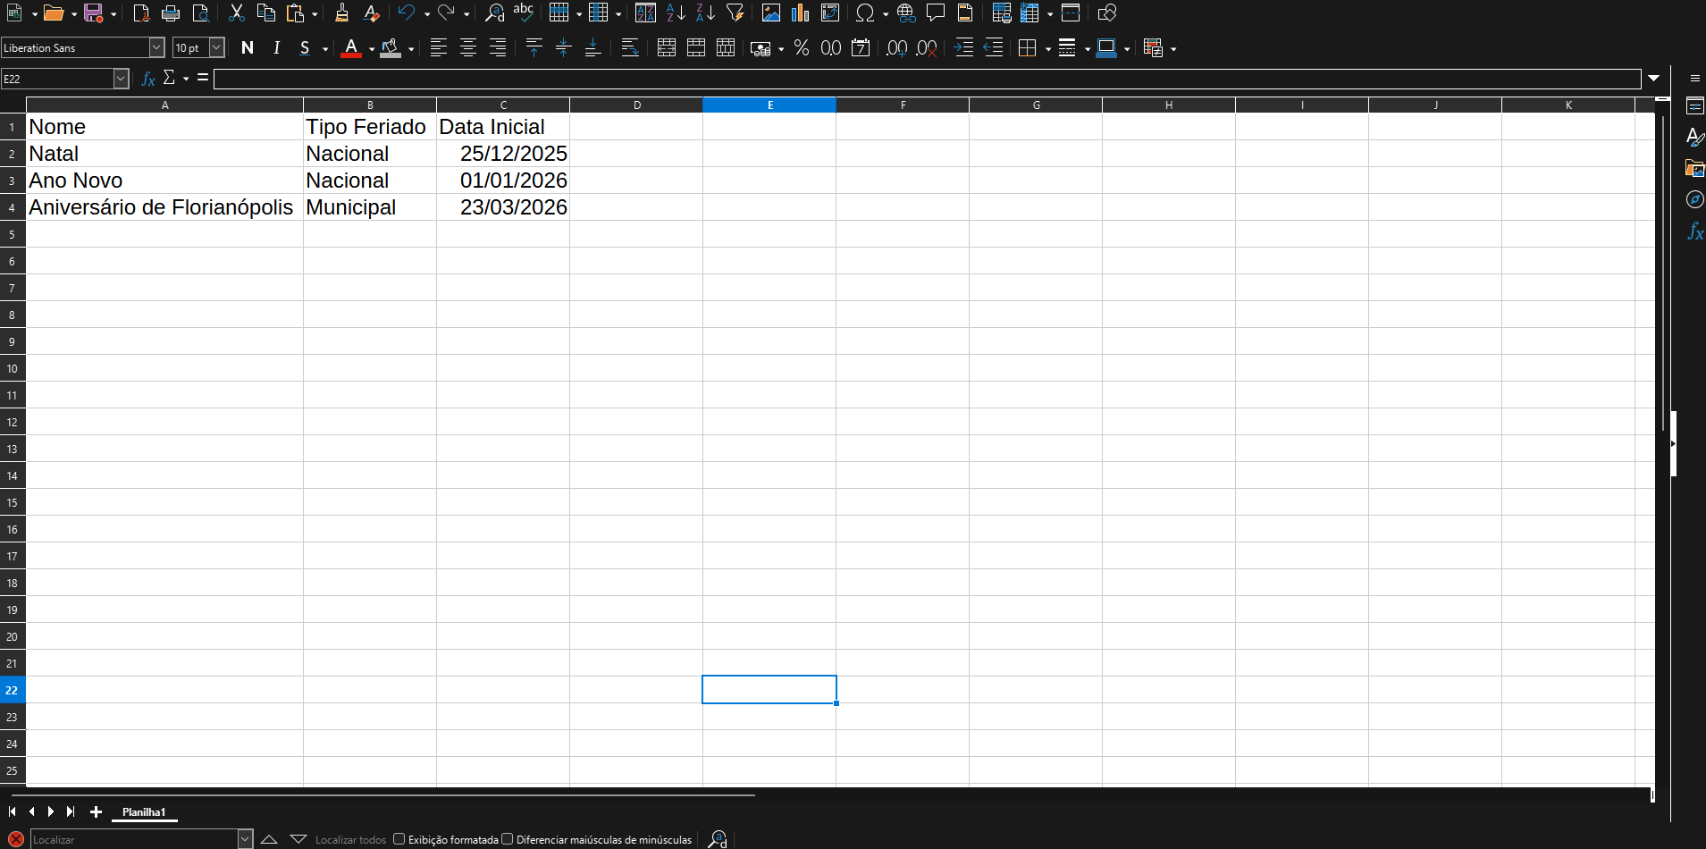
Task: Cut the selection with the scissors icon
Action: 236,13
